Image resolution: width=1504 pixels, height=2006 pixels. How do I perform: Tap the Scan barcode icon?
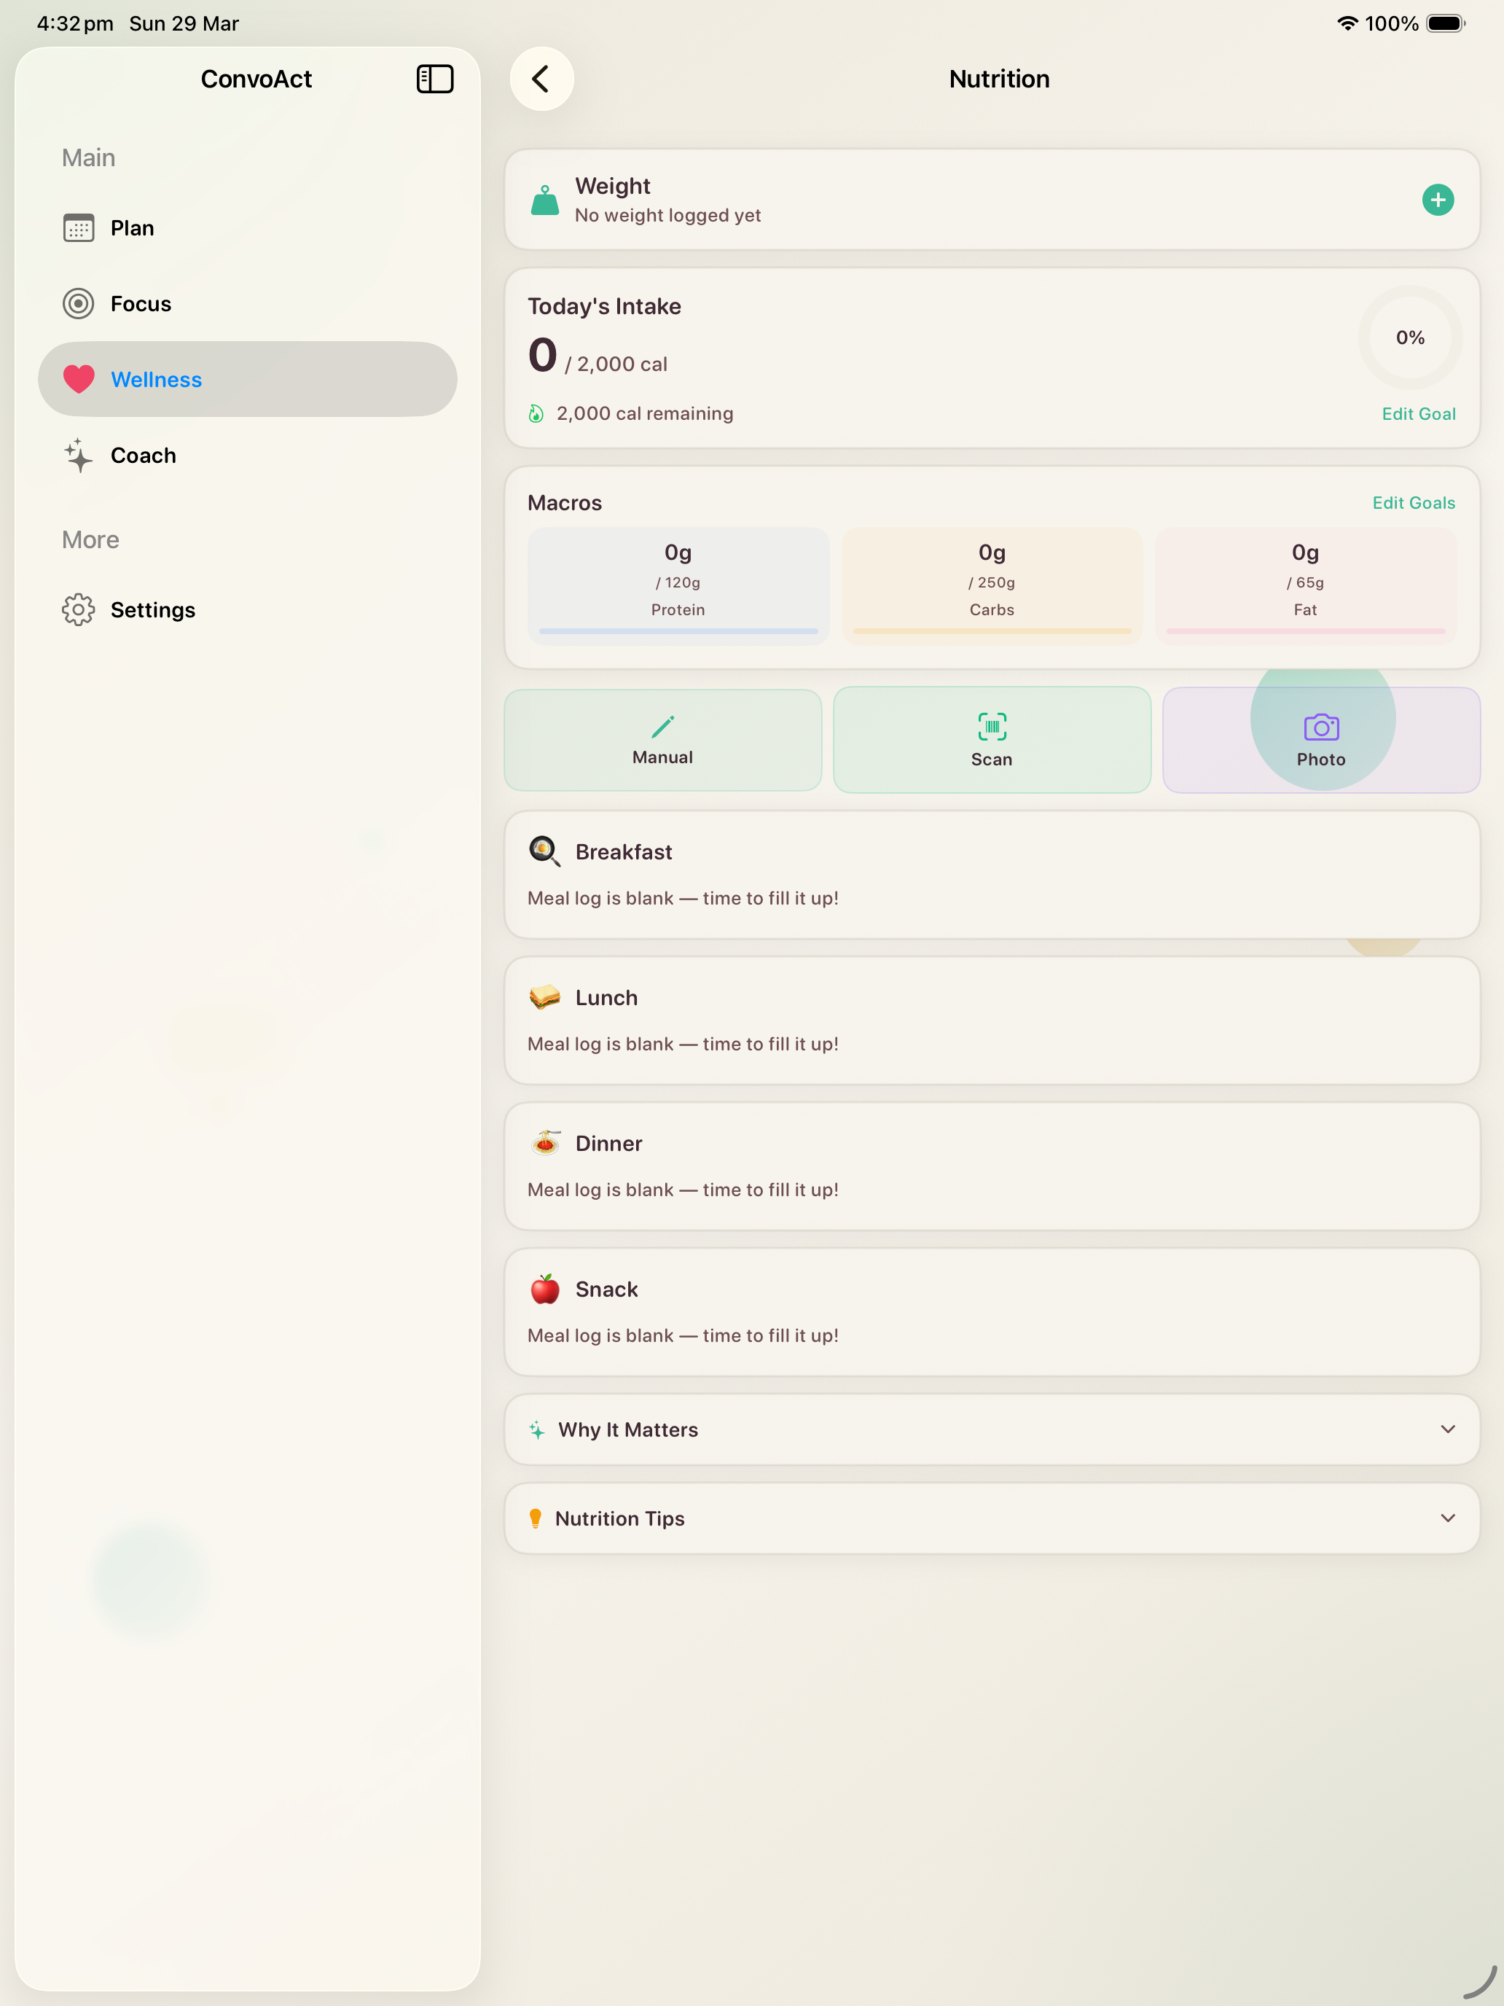[992, 727]
